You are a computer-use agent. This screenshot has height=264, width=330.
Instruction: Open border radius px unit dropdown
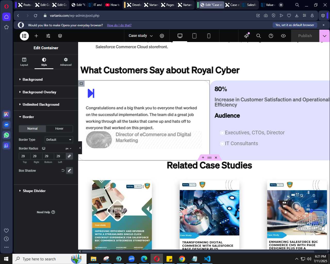(x=68, y=148)
